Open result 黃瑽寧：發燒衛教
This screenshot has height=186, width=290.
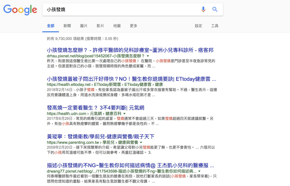(100, 137)
